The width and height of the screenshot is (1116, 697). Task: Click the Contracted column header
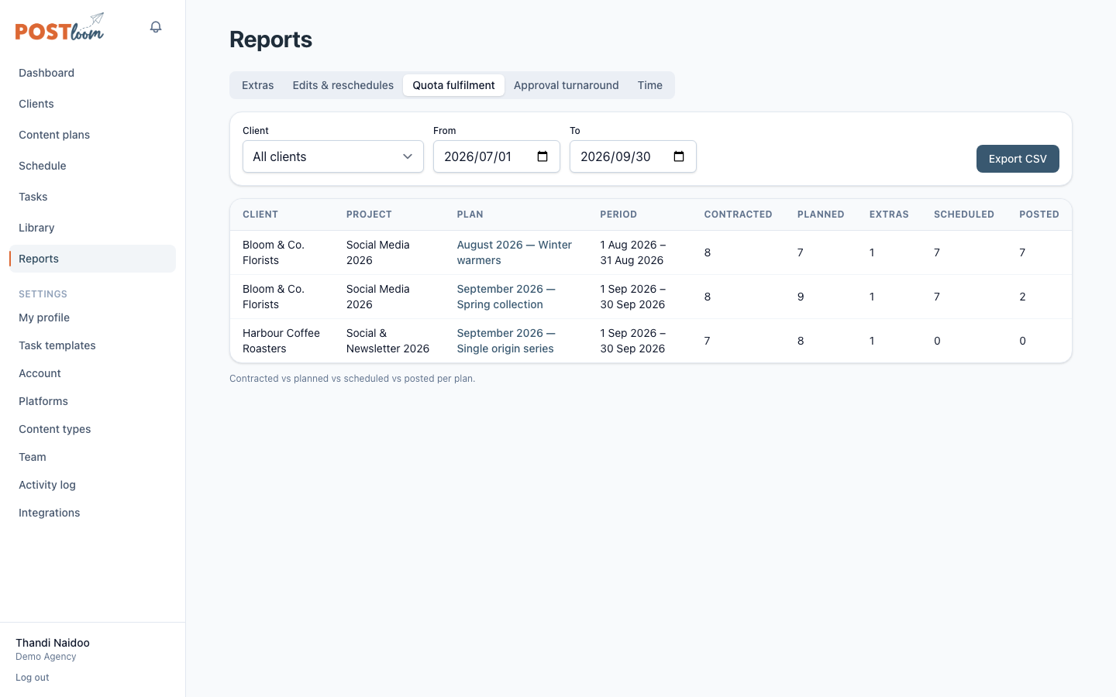[x=738, y=215]
